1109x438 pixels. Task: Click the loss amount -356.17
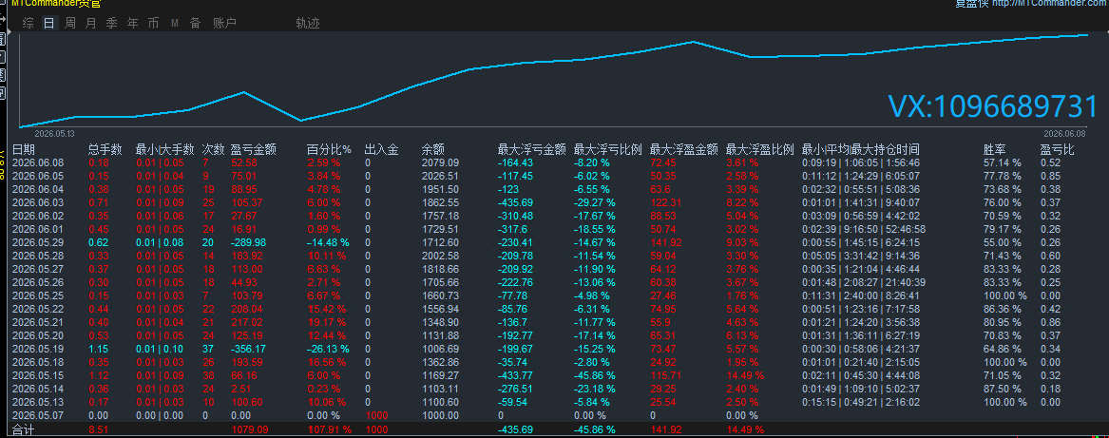point(250,349)
